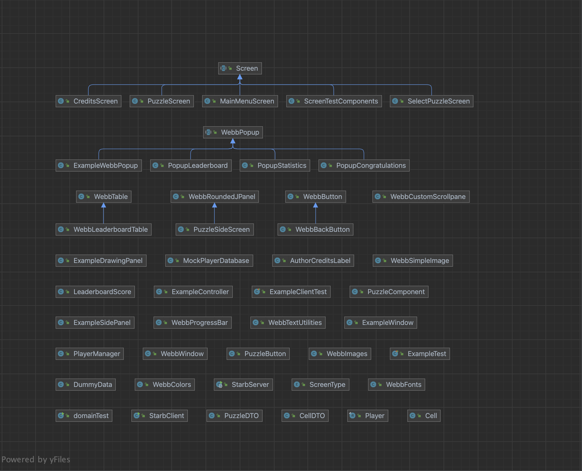Click the enum icon on ScreenType node
582x471 pixels.
tap(297, 385)
